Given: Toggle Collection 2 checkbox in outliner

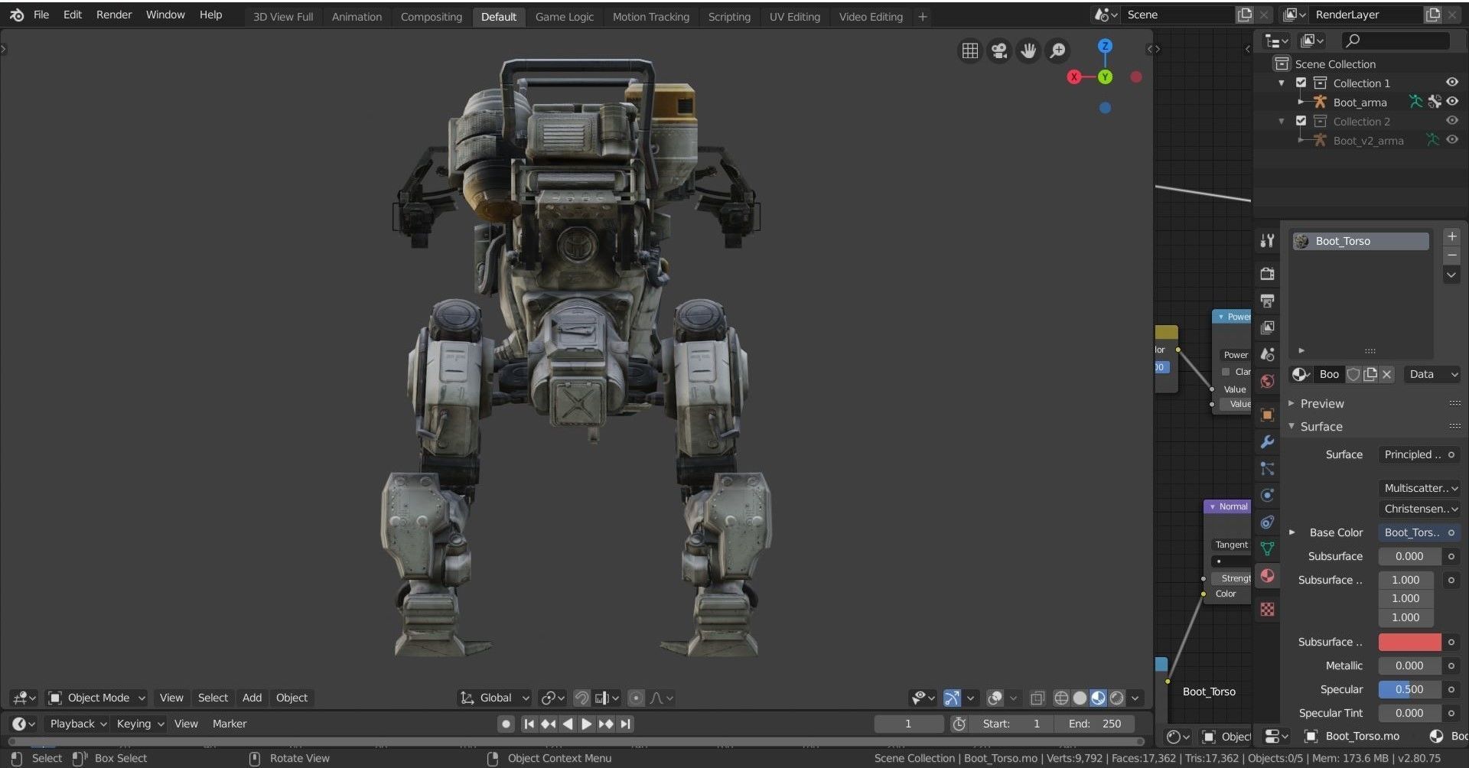Looking at the screenshot, I should 1301,121.
